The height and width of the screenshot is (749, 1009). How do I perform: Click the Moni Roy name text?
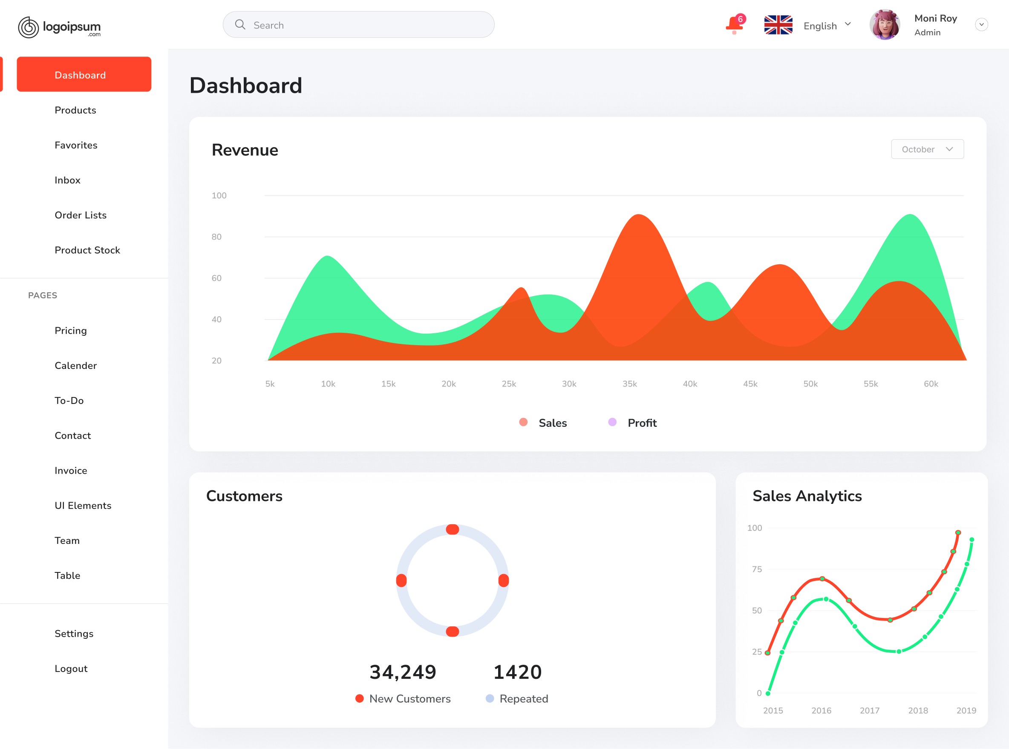point(935,19)
